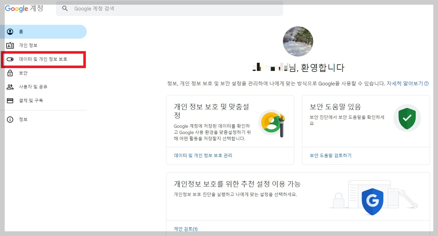Click the 환영합니다 welcome heading
Image resolution: width=438 pixels, height=236 pixels.
[298, 67]
